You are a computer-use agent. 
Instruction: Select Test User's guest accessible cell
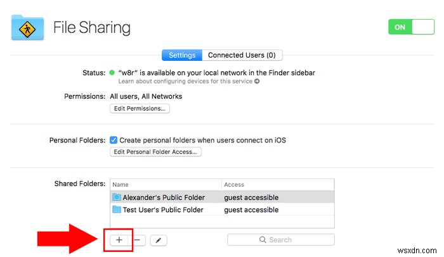point(251,210)
